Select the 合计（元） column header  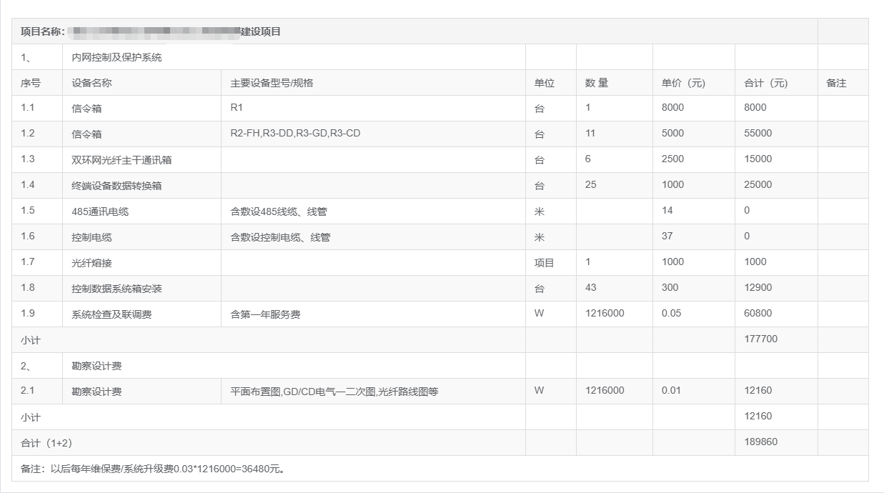pos(765,83)
